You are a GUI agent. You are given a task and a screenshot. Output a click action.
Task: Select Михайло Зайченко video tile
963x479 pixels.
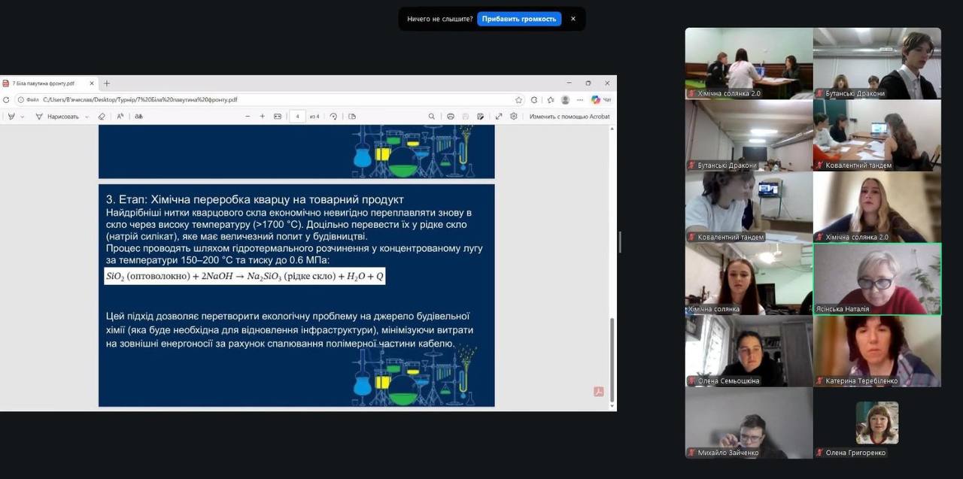(x=749, y=423)
